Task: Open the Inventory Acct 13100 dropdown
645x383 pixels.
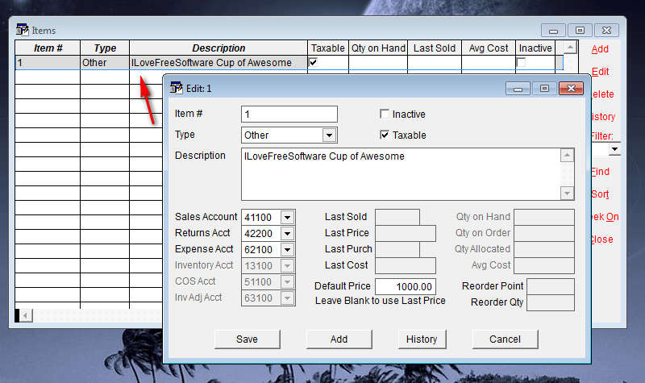Action: click(288, 266)
